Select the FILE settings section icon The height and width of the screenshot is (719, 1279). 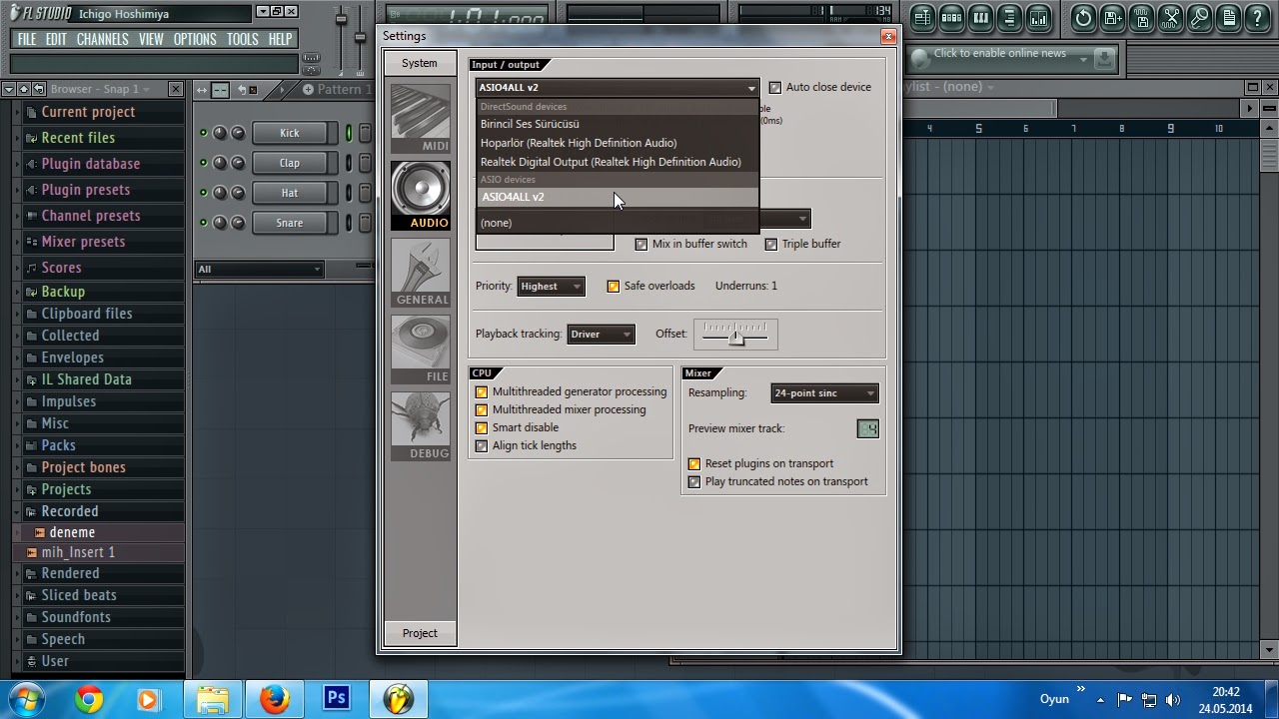click(x=421, y=350)
